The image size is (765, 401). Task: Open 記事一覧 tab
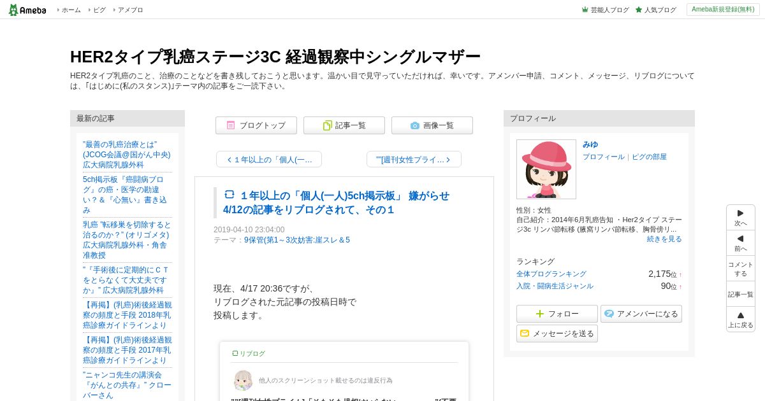tap(344, 125)
